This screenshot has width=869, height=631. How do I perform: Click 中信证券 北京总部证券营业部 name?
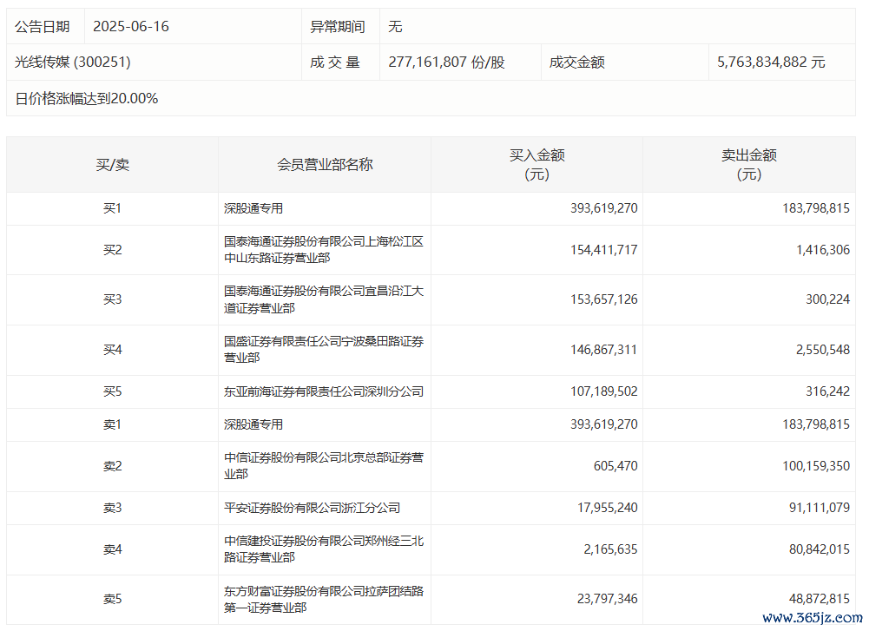(324, 466)
